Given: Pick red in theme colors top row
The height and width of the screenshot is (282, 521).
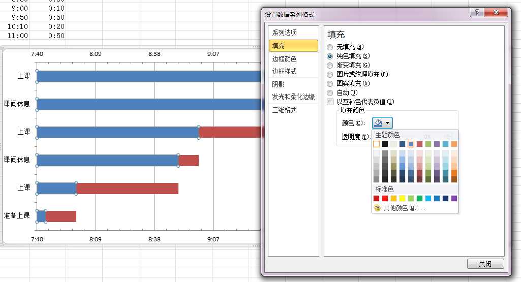Looking at the screenshot, I should click(420, 144).
